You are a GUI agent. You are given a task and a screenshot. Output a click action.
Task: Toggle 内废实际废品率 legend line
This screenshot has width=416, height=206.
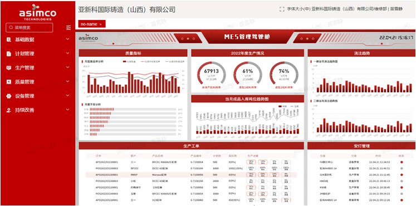tap(175, 61)
